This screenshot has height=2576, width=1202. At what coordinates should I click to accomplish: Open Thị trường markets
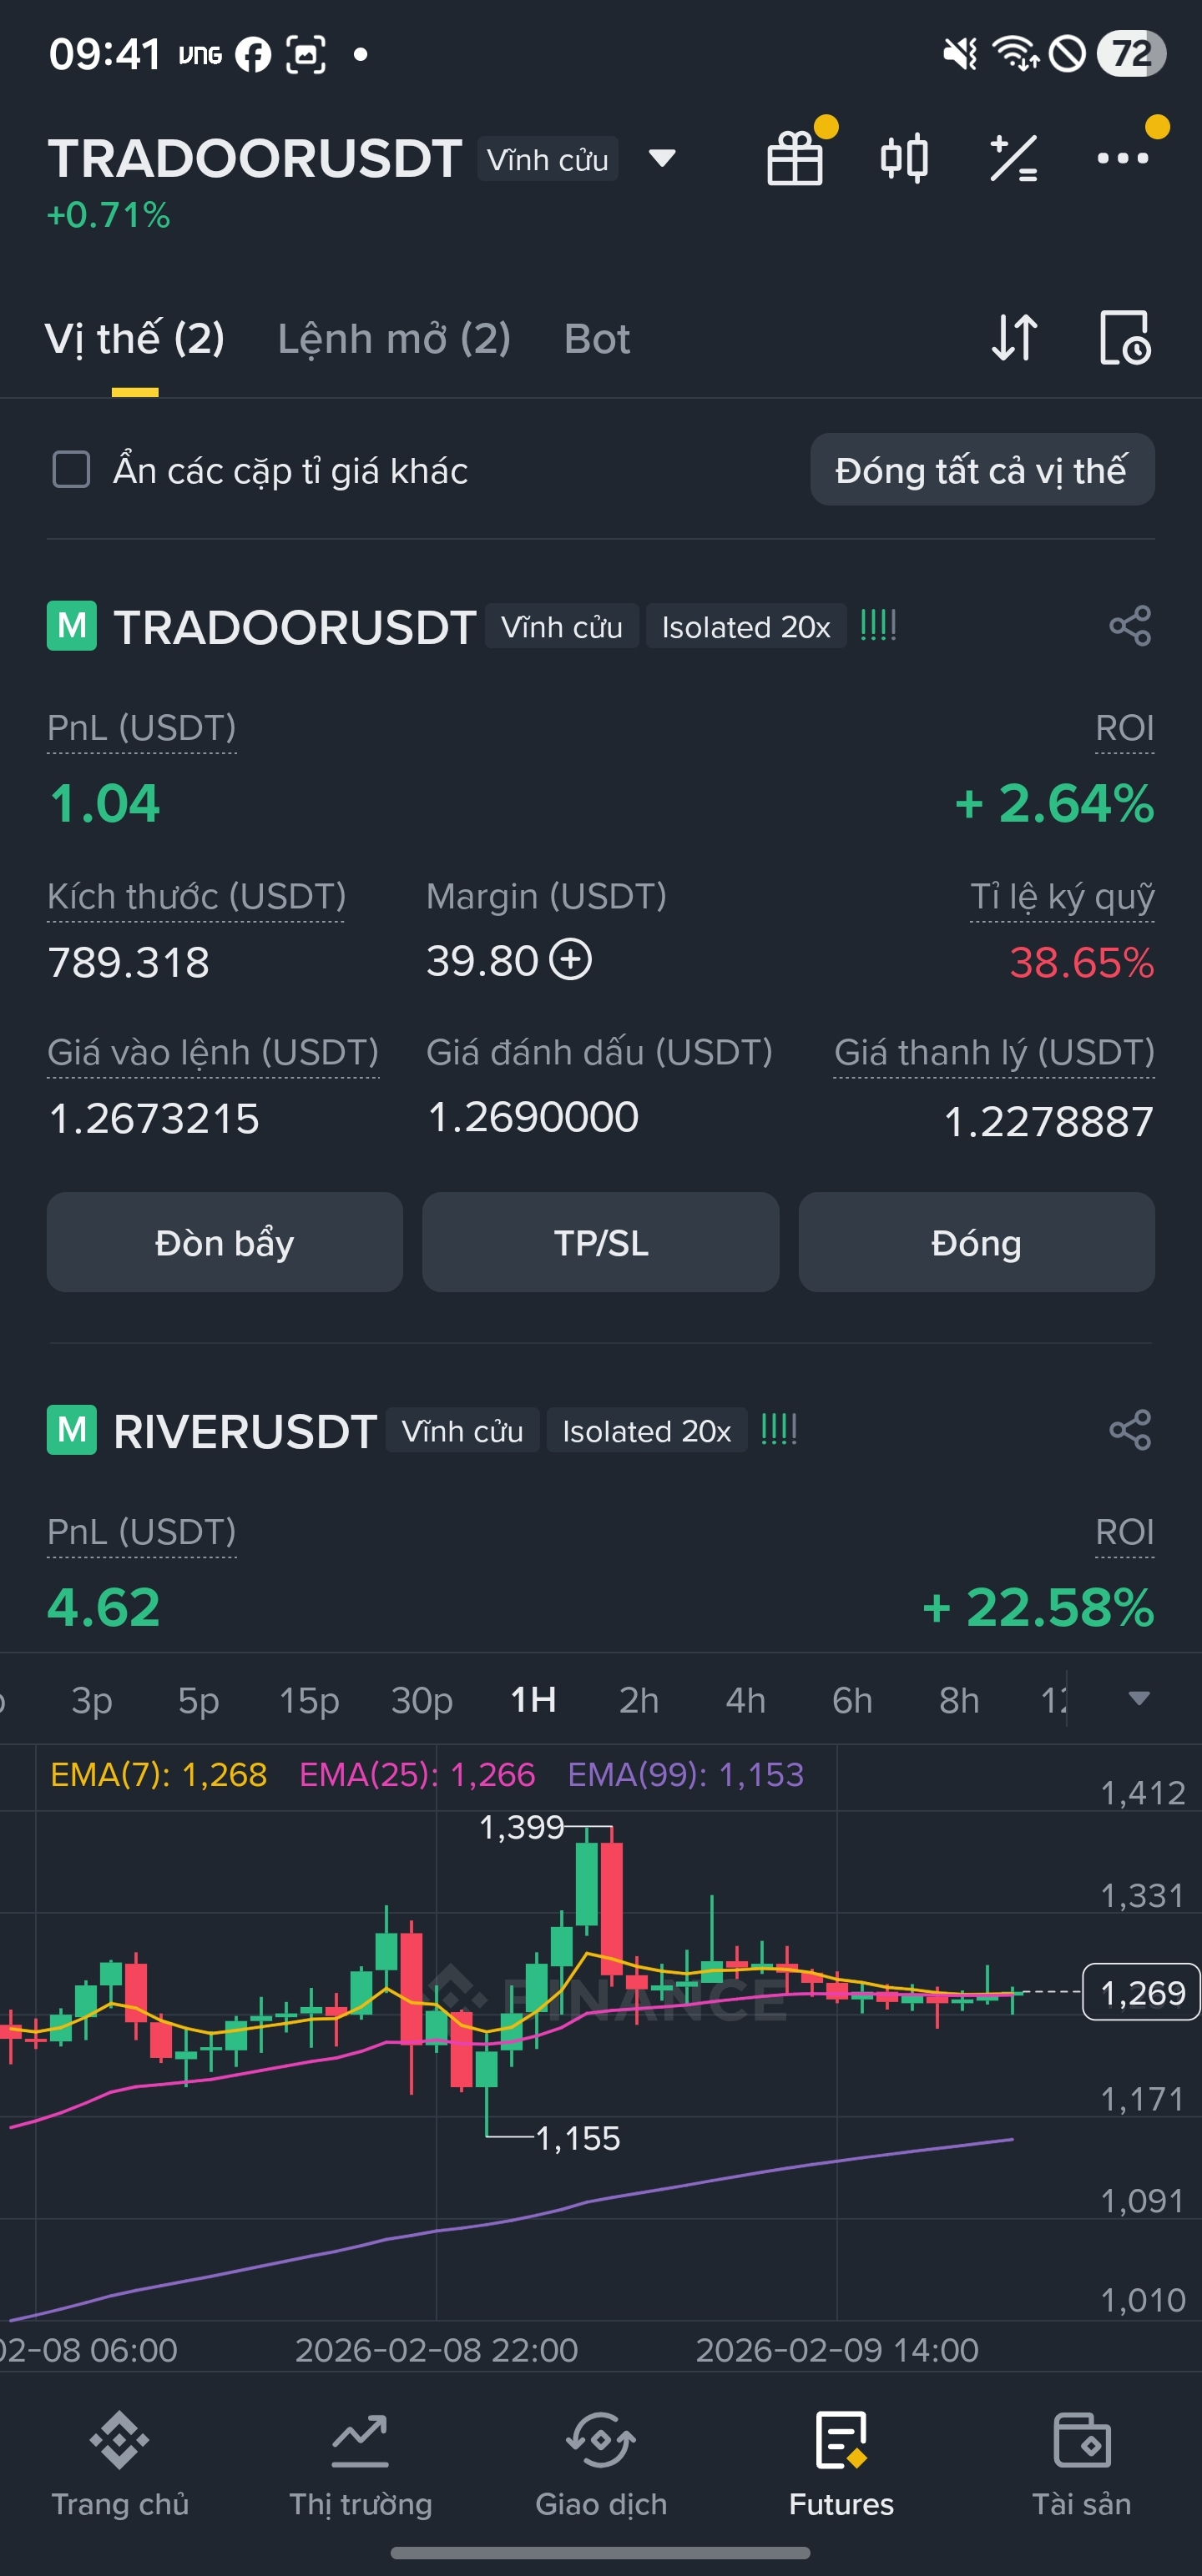coord(361,2464)
